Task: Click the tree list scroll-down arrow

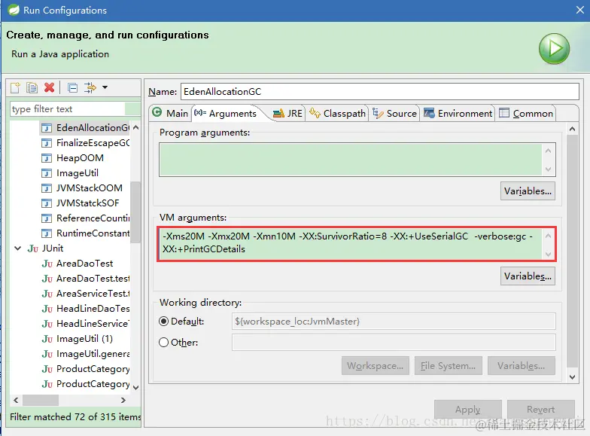Action: click(x=135, y=387)
